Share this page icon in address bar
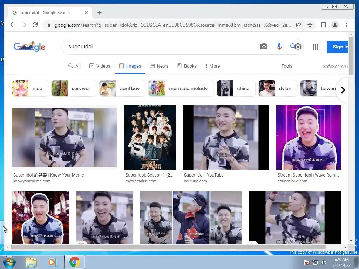359x269 pixels. [x=299, y=25]
